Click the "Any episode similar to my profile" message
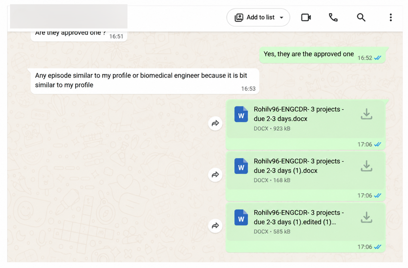 pos(145,81)
